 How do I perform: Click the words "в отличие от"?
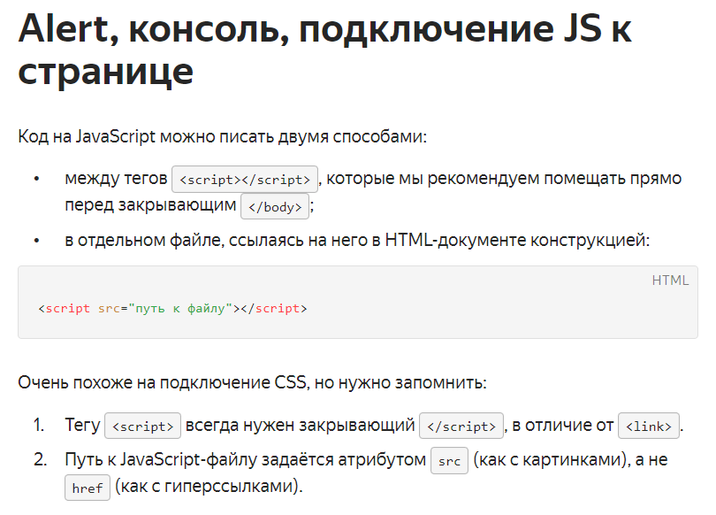click(x=562, y=425)
